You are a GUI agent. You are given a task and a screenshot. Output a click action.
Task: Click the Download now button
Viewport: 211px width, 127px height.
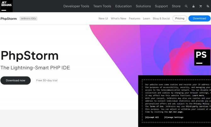[x=15, y=80]
